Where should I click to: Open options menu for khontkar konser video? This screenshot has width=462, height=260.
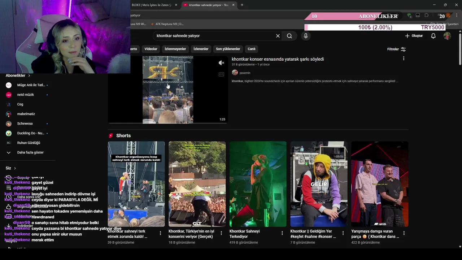[404, 58]
